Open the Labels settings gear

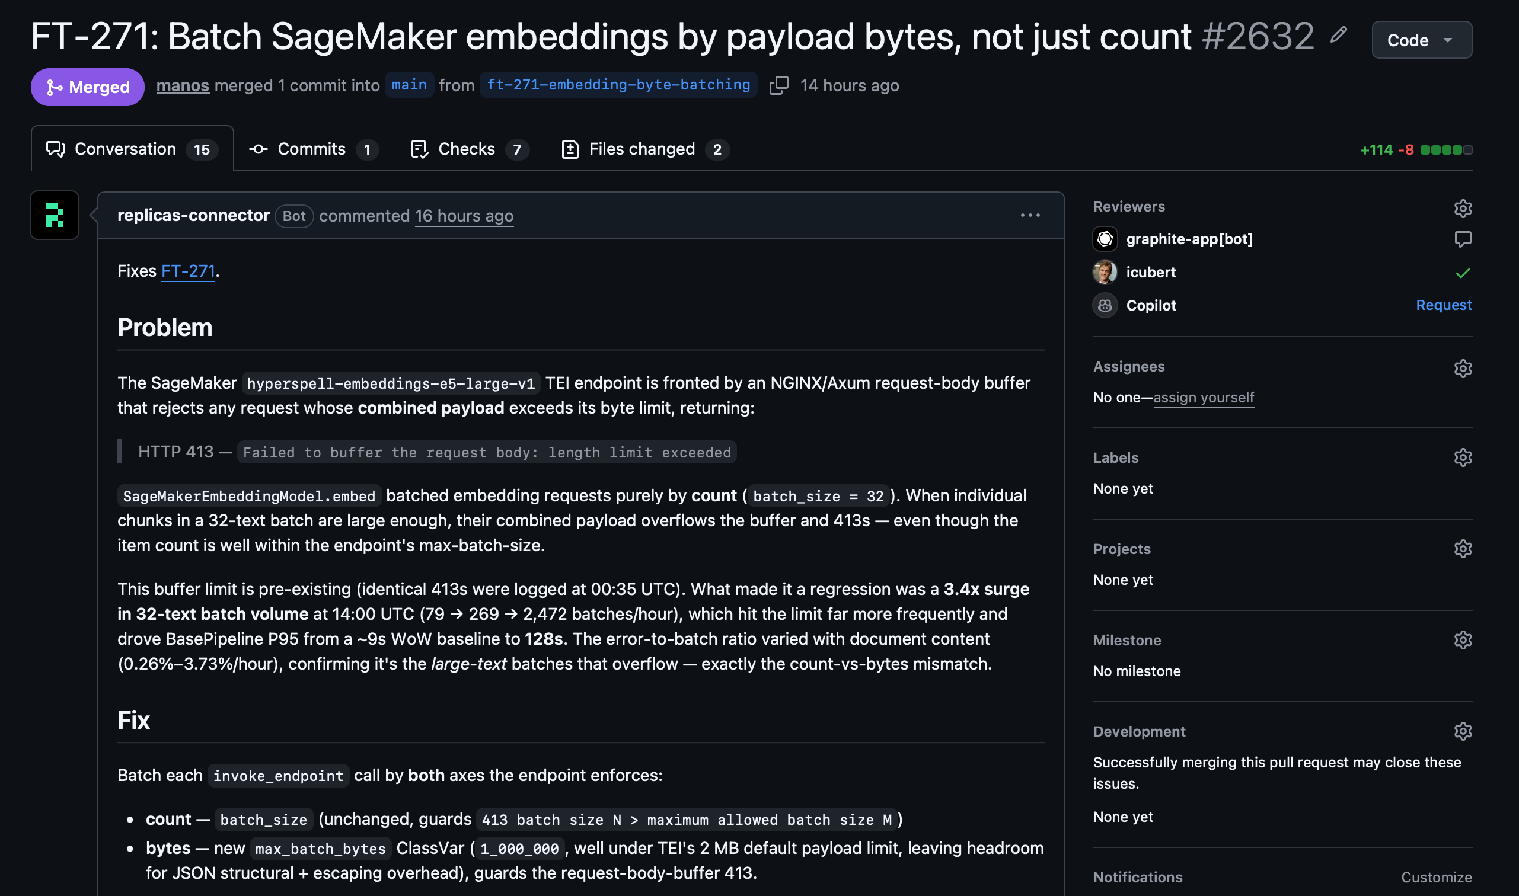1462,457
